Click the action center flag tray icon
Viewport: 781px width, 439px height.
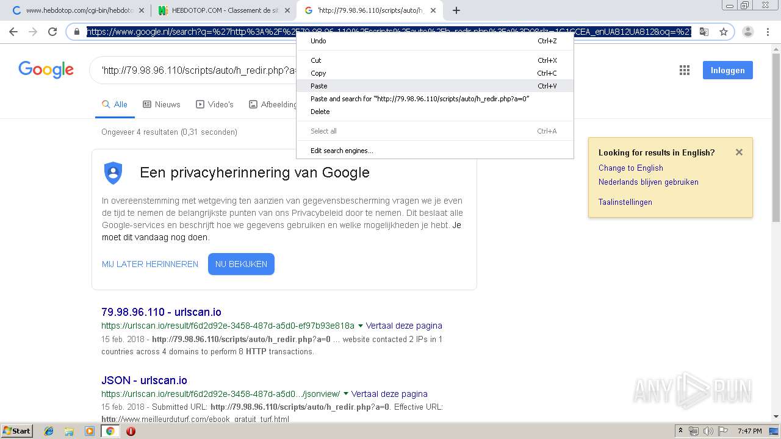pyautogui.click(x=722, y=431)
